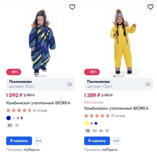Click the delivery truck icon on right product
The image size is (157, 161).
tap(148, 84)
